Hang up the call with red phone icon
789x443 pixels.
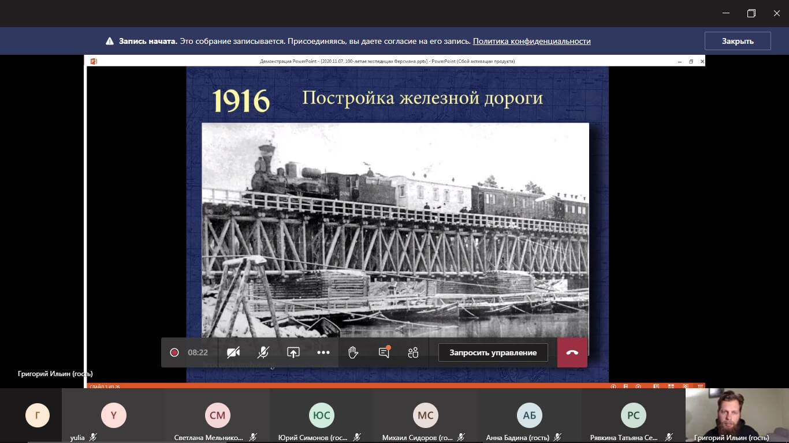tap(572, 352)
